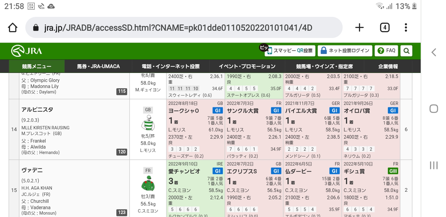Click GI badge next to エクリプスS
Viewport: 446px width, 217px height.
(276, 171)
